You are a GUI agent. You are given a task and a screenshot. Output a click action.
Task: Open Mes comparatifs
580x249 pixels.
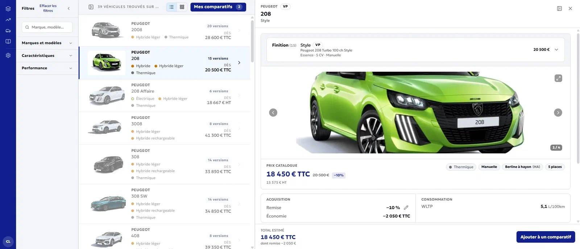pyautogui.click(x=218, y=7)
